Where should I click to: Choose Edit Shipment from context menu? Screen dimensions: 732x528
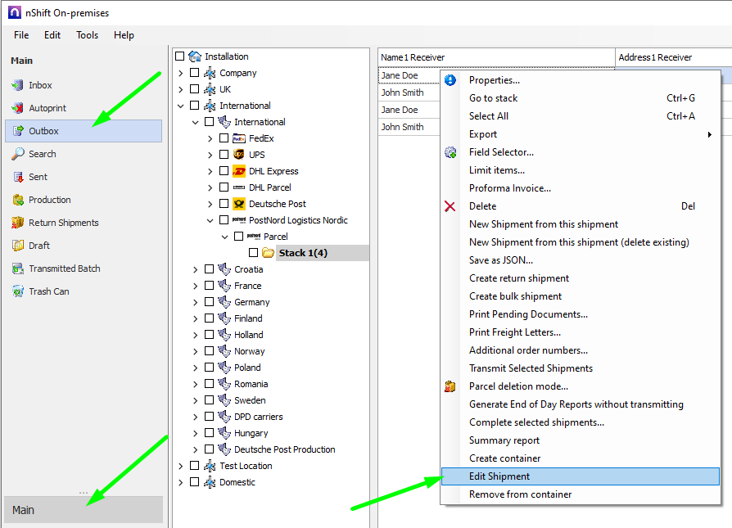click(x=581, y=476)
